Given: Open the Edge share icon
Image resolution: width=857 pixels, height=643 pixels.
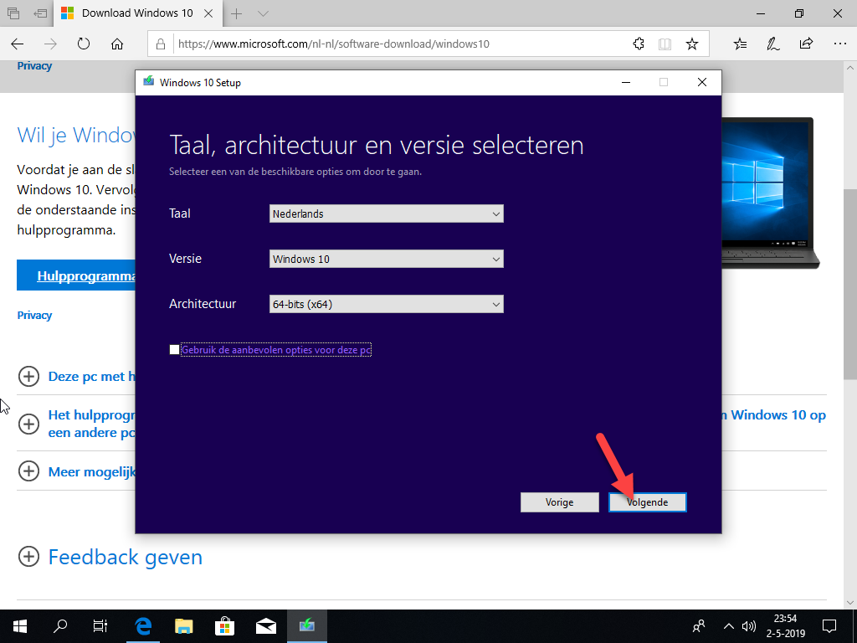Looking at the screenshot, I should tap(806, 44).
